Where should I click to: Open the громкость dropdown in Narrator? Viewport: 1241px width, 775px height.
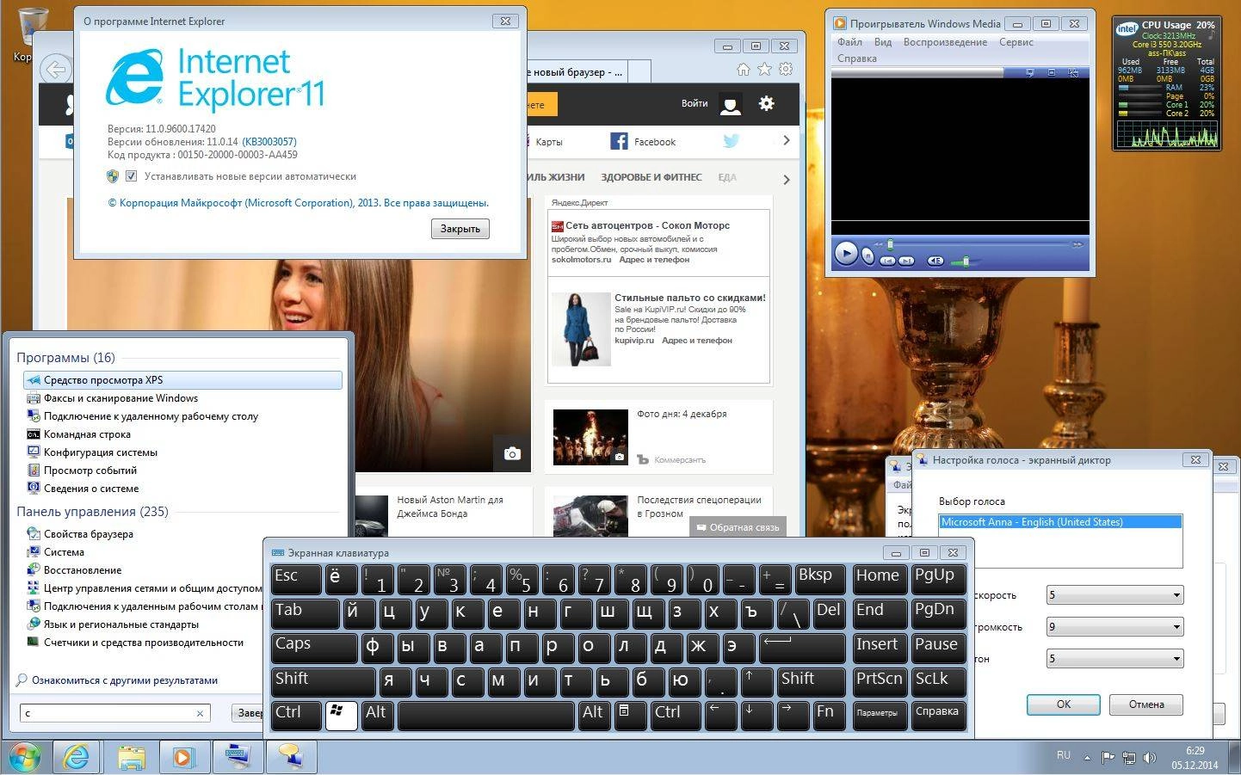point(1114,627)
